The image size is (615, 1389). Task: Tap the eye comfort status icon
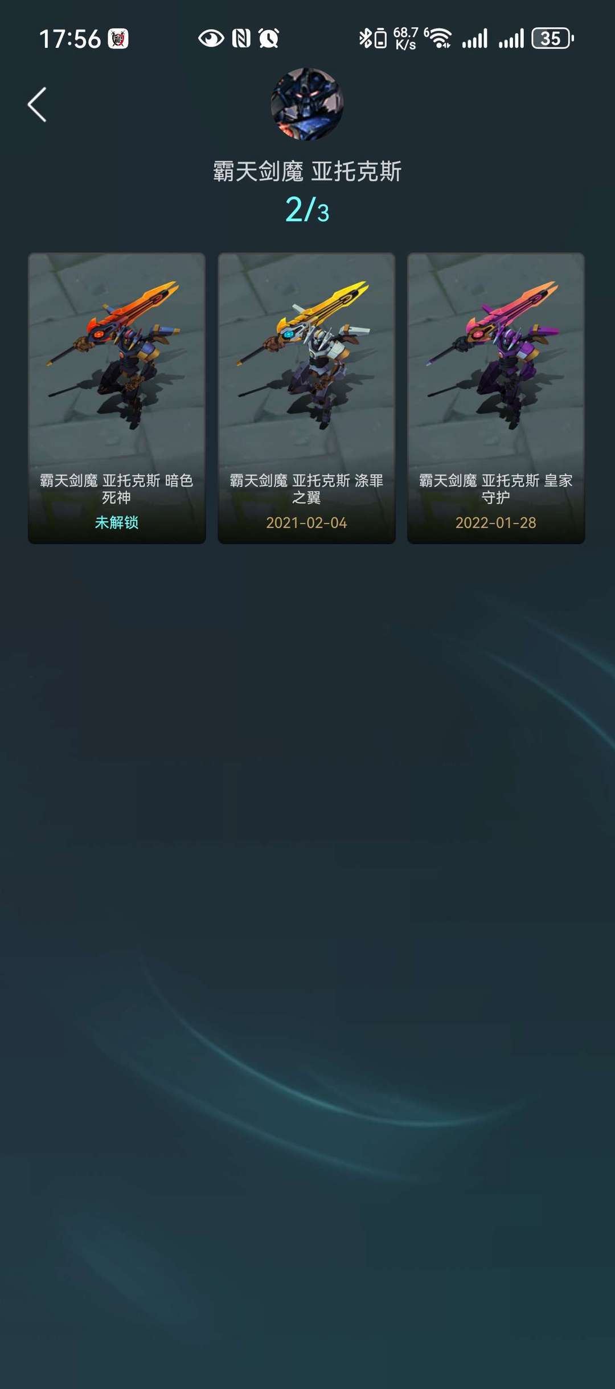click(211, 38)
